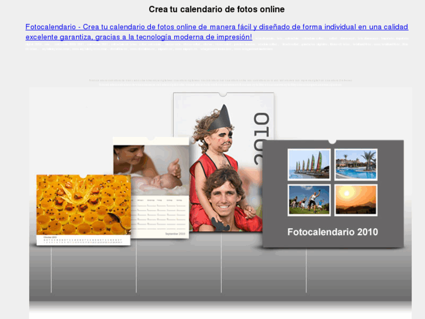Open the Fotocalendario photo calendar link
Image resolution: width=425 pixels, height=319 pixels.
(x=216, y=32)
